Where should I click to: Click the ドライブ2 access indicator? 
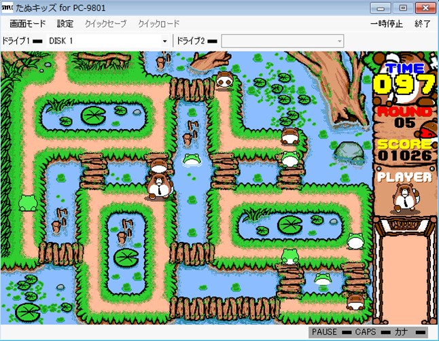pyautogui.click(x=212, y=41)
